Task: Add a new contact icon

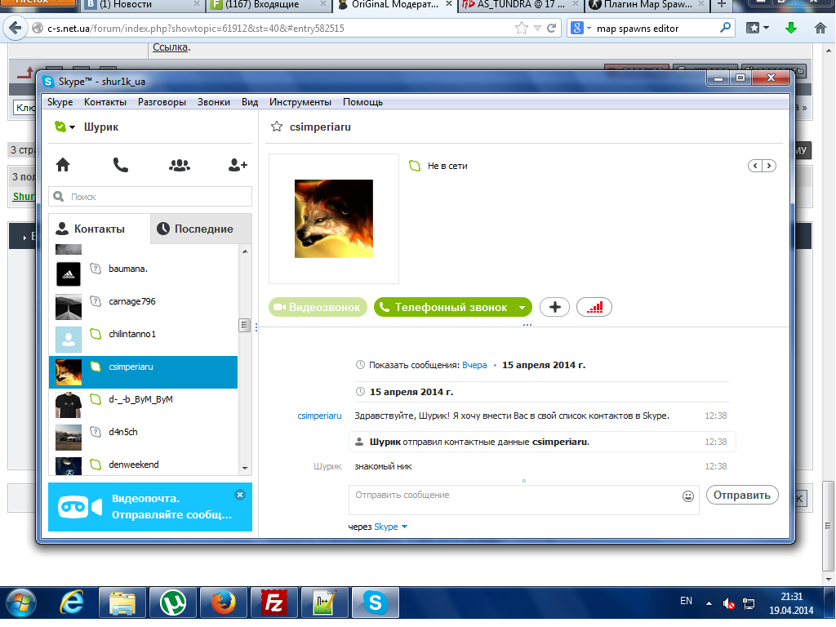Action: click(238, 165)
